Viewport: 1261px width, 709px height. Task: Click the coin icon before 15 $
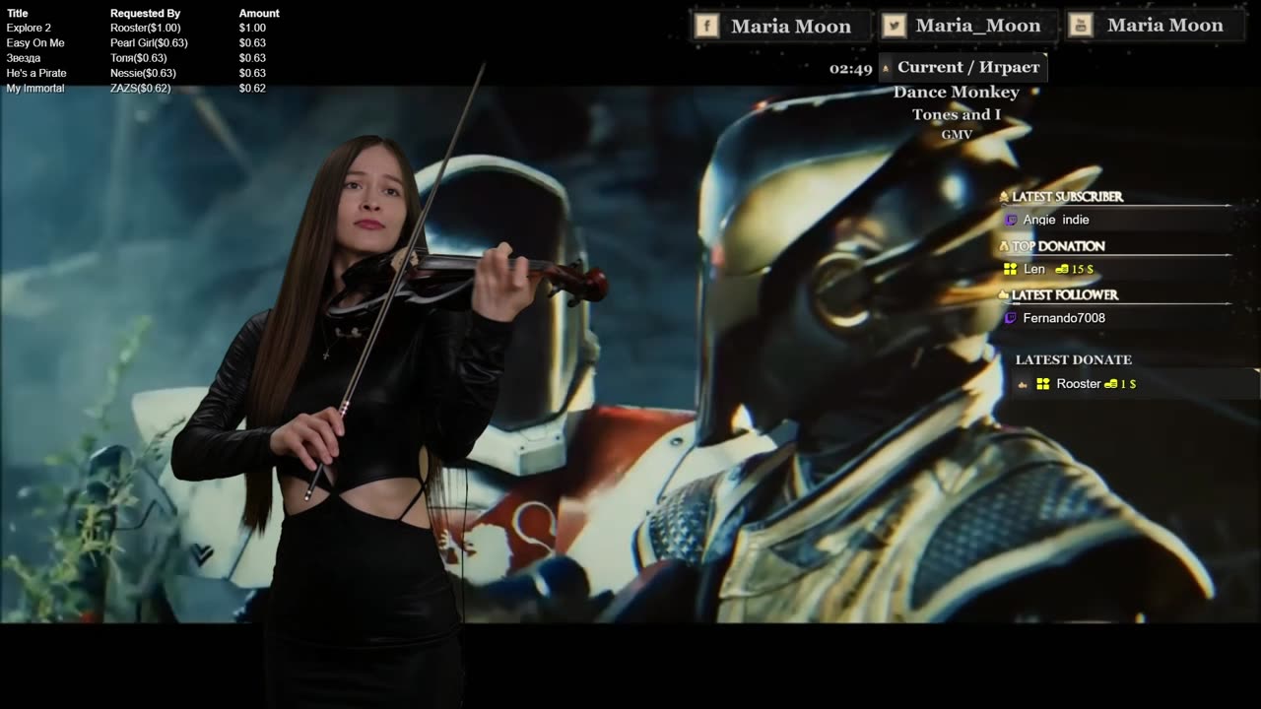point(1062,269)
